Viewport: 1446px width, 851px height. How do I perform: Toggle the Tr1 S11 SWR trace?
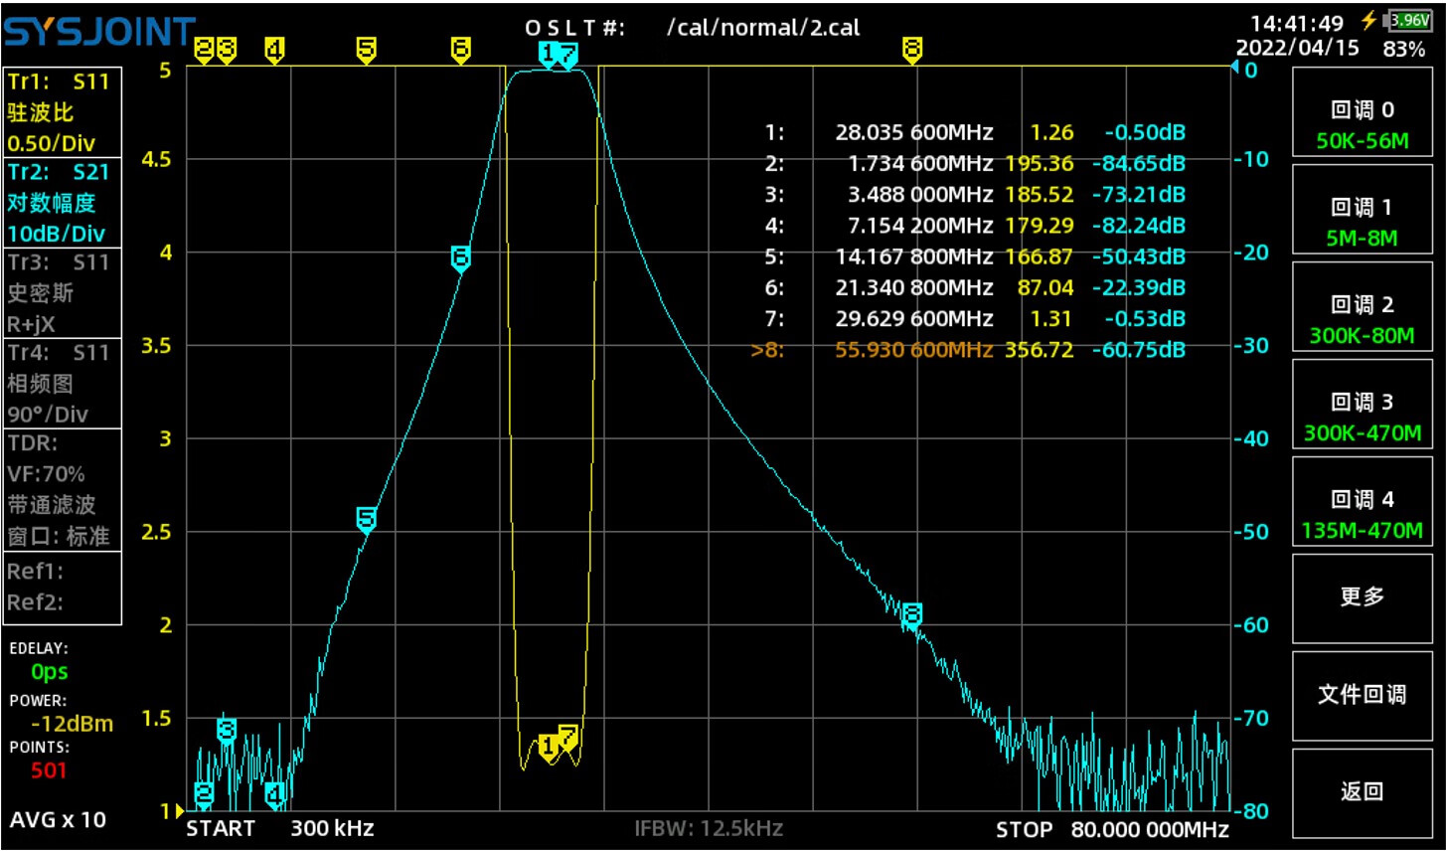[63, 112]
